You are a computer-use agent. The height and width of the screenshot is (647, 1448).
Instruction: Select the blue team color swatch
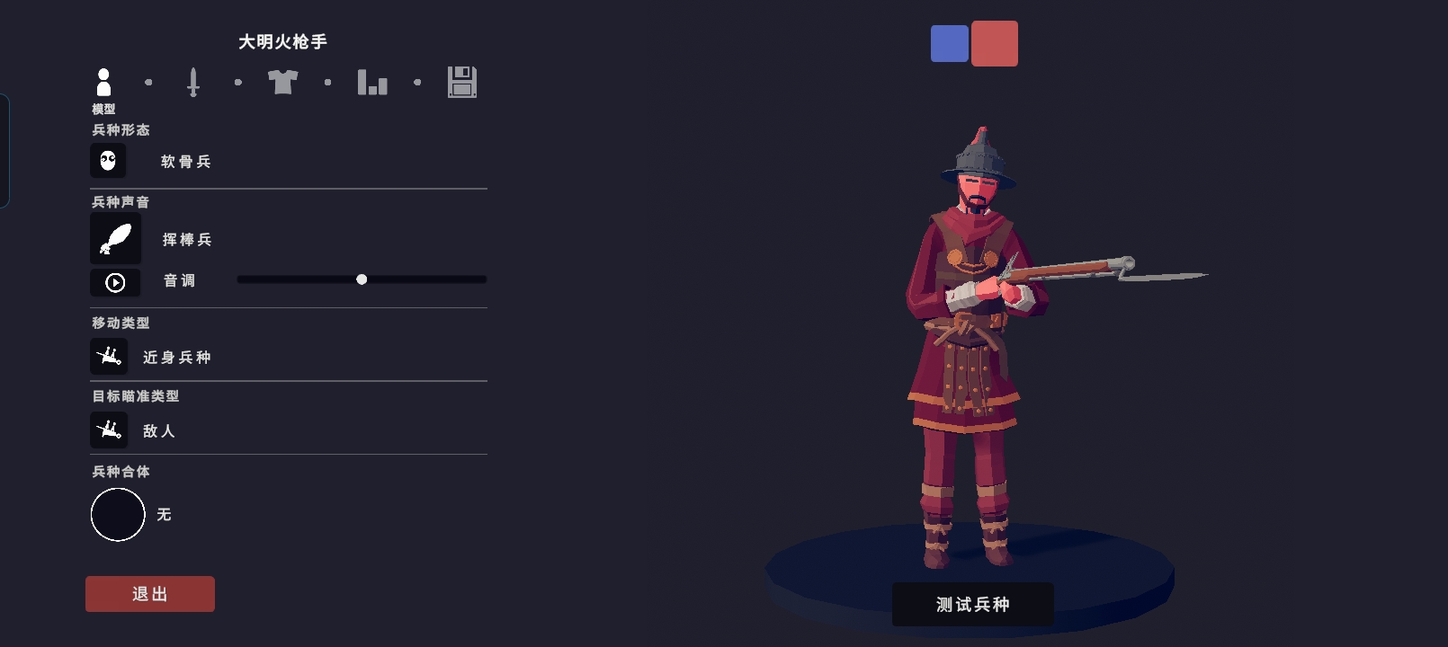950,43
